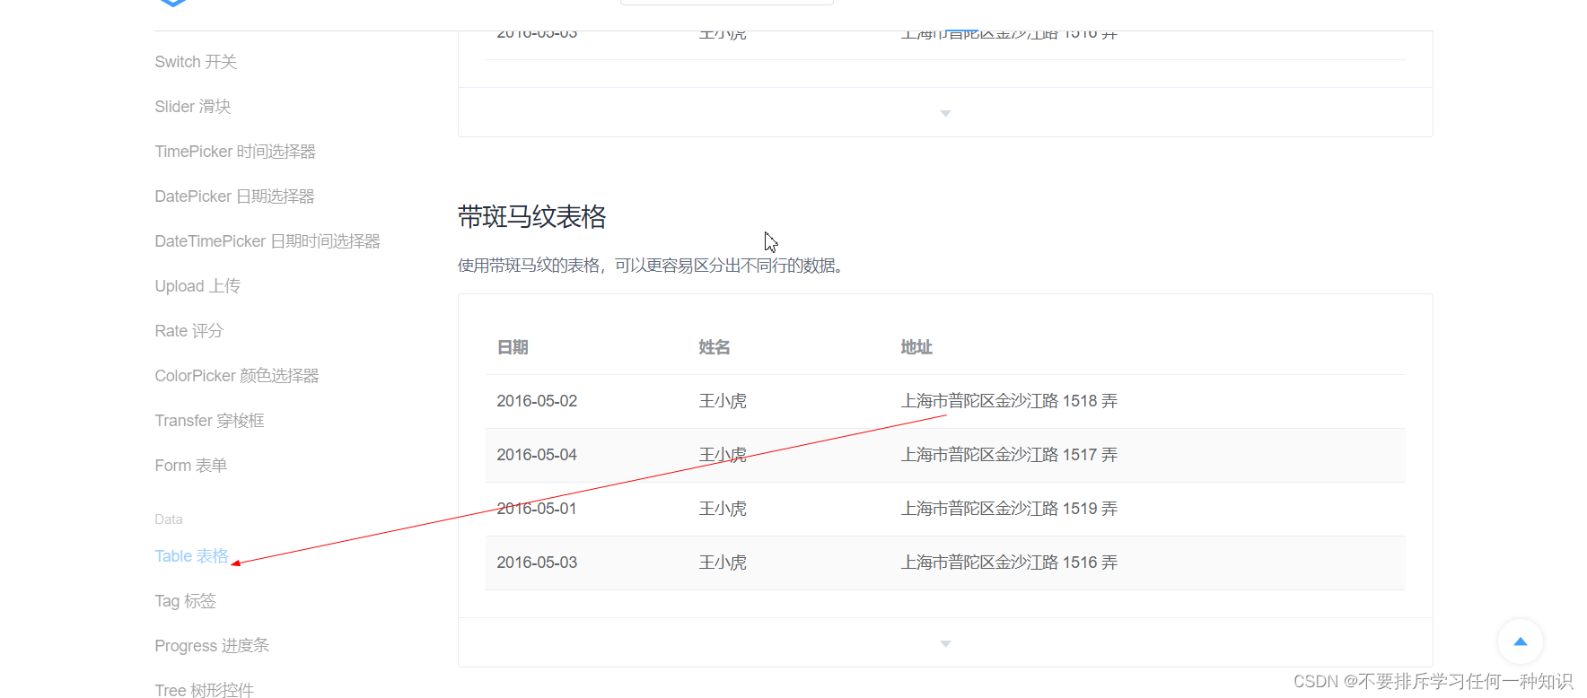Image resolution: width=1587 pixels, height=698 pixels.
Task: Expand code for the striped table demo
Action: point(945,643)
